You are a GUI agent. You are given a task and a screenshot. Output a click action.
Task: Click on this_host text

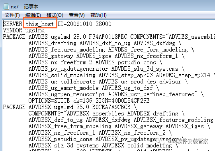tap(40, 24)
